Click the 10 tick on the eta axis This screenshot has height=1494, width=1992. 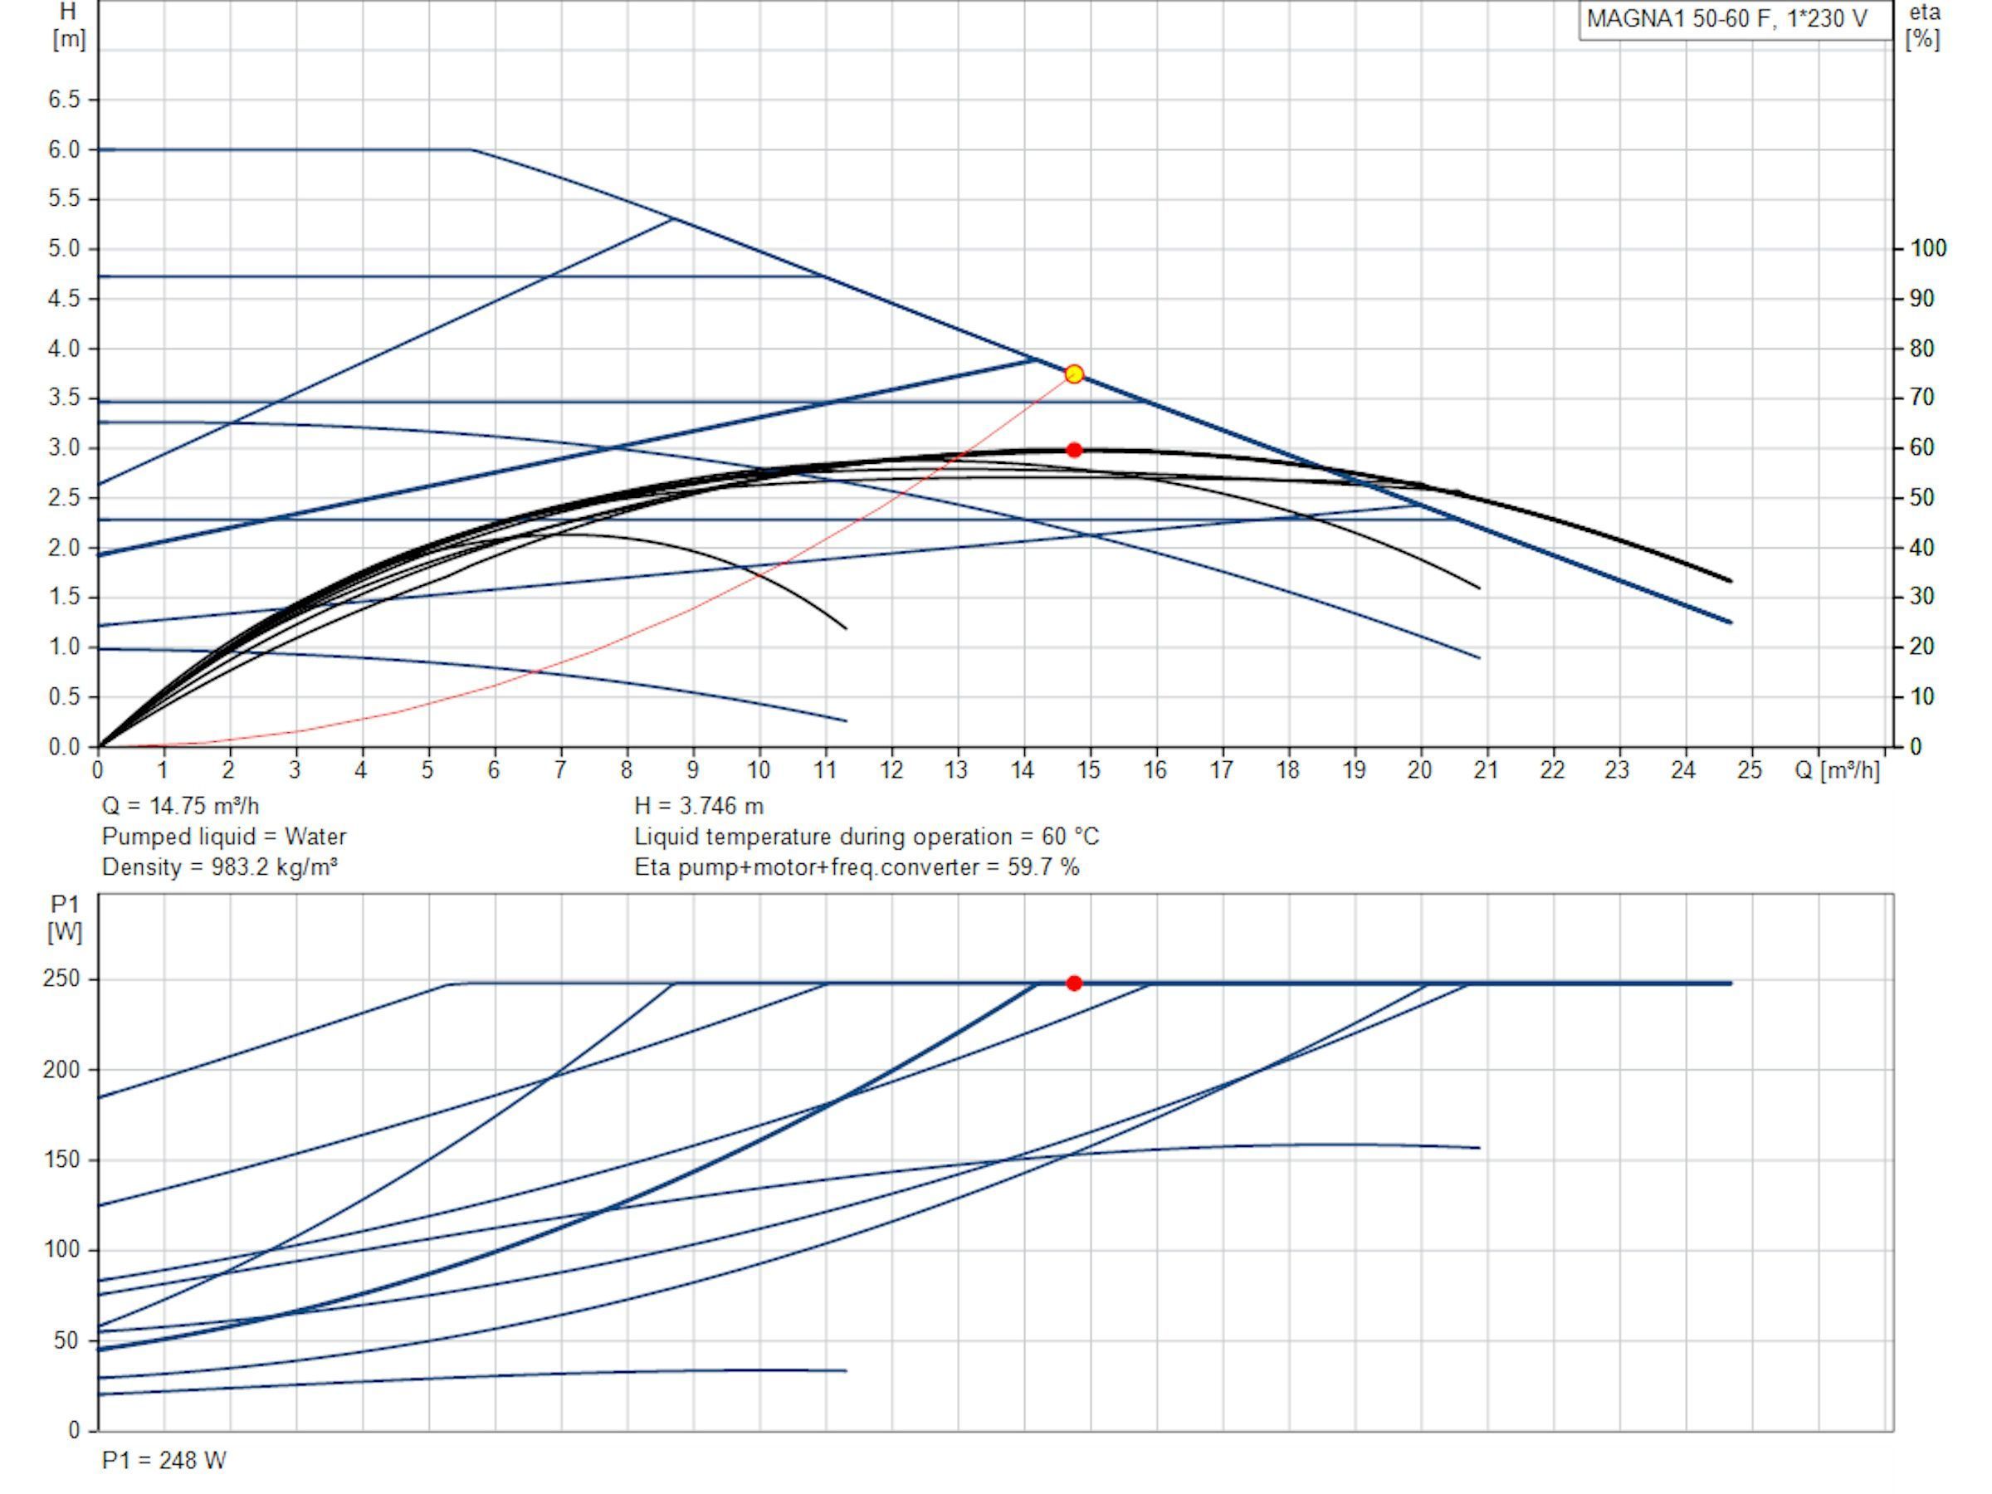[x=1921, y=696]
